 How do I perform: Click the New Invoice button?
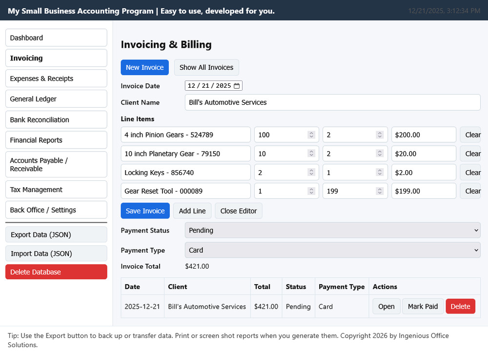coord(145,67)
